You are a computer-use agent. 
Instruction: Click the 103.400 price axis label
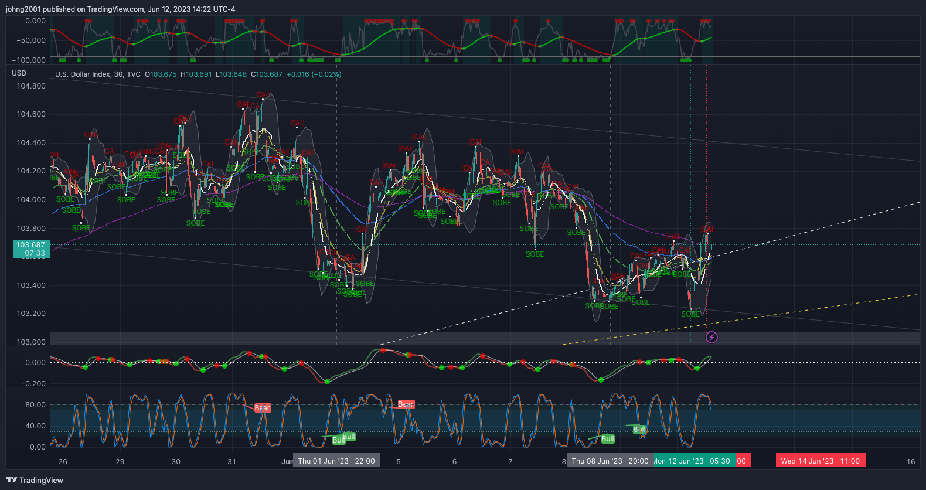point(31,285)
